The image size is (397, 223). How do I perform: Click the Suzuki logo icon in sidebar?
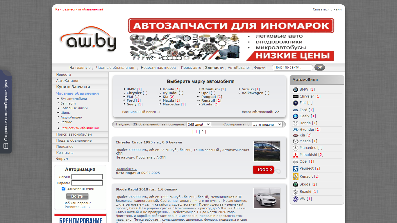(295, 192)
